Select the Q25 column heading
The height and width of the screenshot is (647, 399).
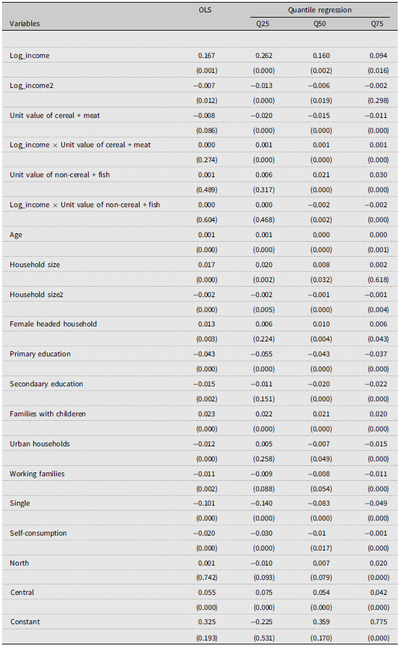coord(265,24)
